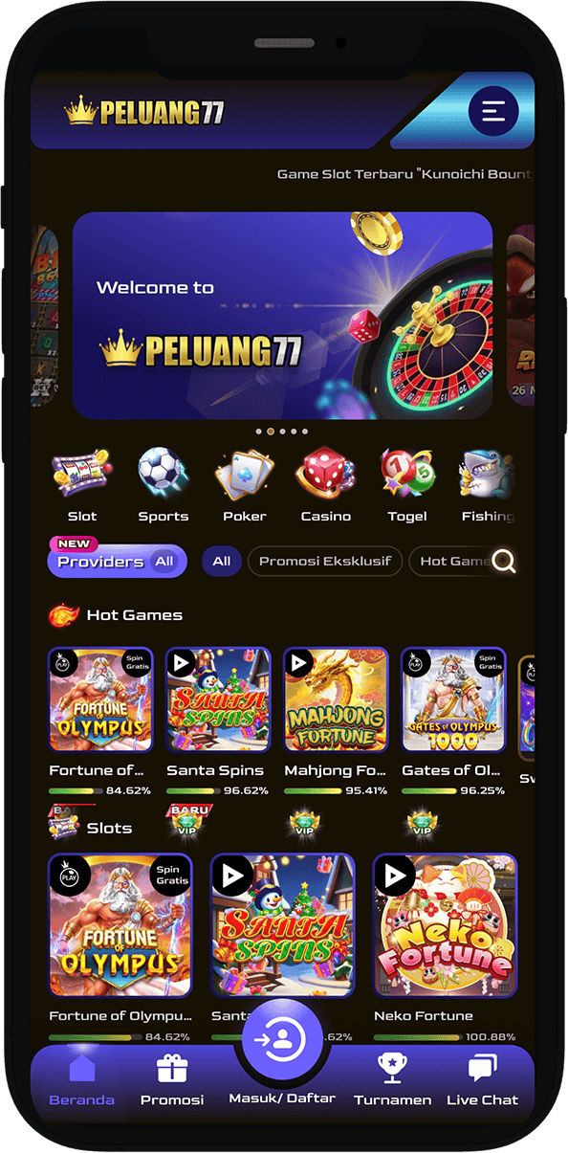Screen dimensions: 568x1153
Task: Select the Promosi Eksklusif filter chip
Action: pos(325,562)
